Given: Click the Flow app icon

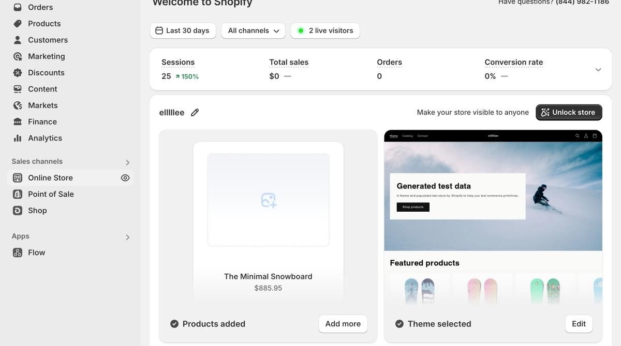Looking at the screenshot, I should [x=18, y=253].
